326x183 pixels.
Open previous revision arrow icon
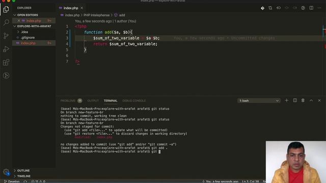(279, 8)
